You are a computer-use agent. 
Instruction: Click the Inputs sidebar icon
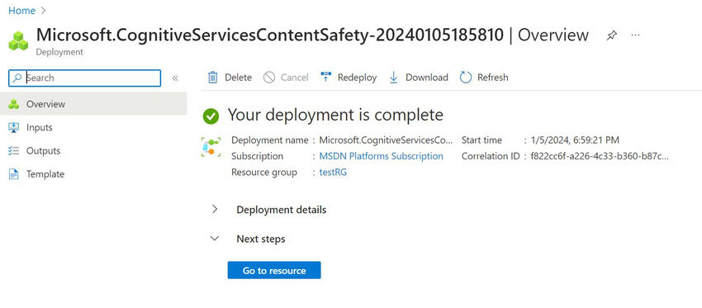click(x=14, y=128)
